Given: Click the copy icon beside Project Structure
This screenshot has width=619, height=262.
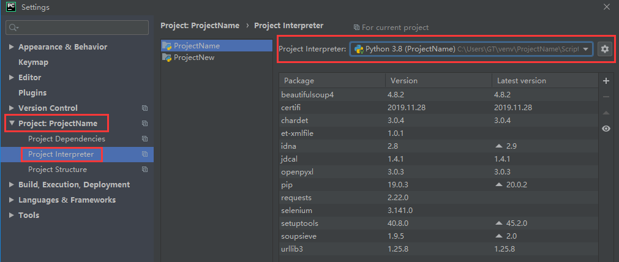Looking at the screenshot, I should pos(145,170).
